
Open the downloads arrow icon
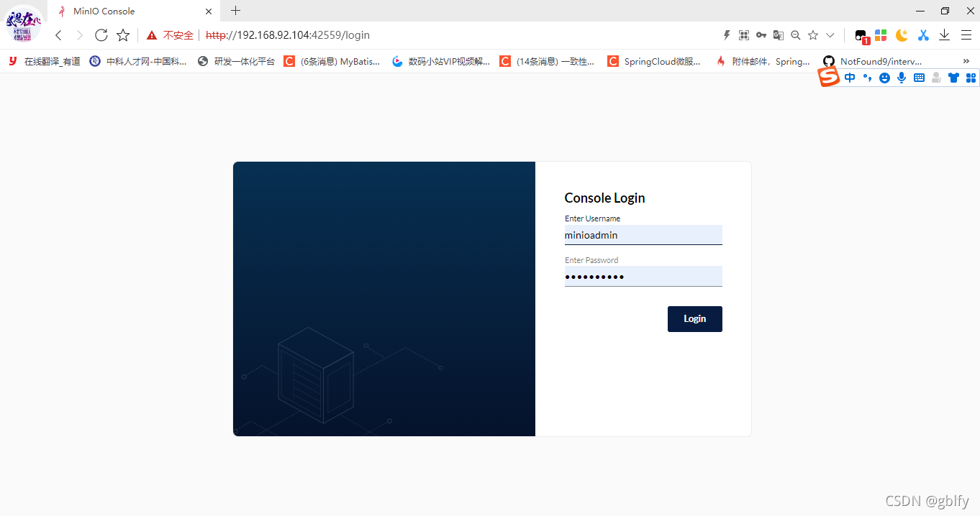[945, 35]
